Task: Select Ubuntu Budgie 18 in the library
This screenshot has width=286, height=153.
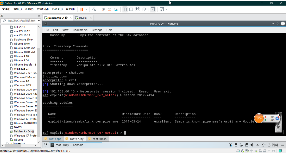Action: point(25,65)
